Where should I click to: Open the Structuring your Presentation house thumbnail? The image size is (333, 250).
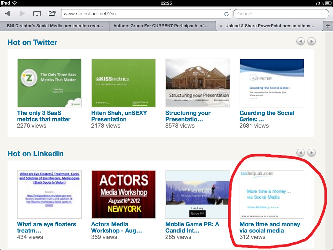(197, 83)
